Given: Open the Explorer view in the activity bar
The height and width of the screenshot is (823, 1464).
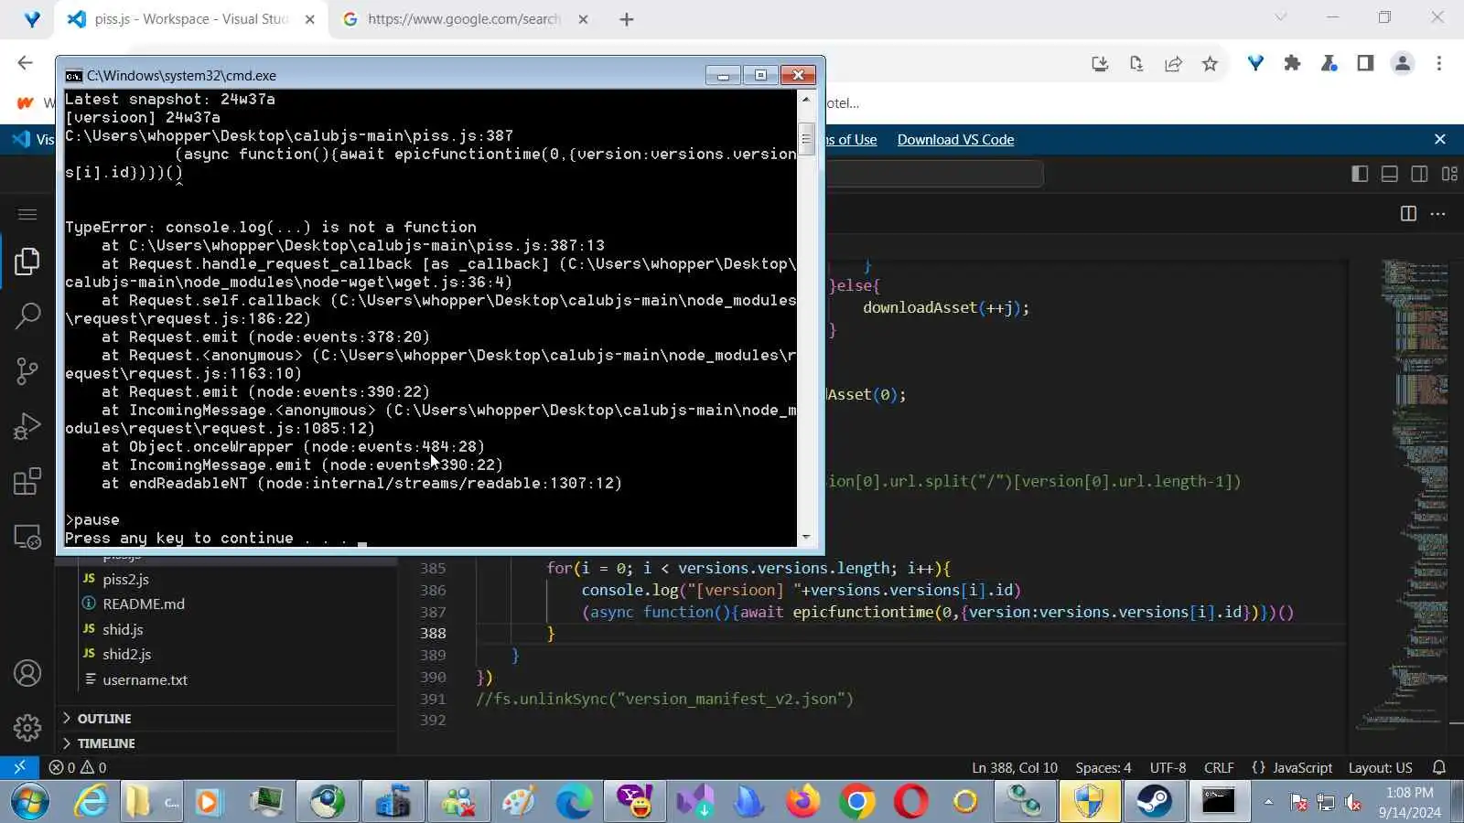Looking at the screenshot, I should tap(27, 262).
